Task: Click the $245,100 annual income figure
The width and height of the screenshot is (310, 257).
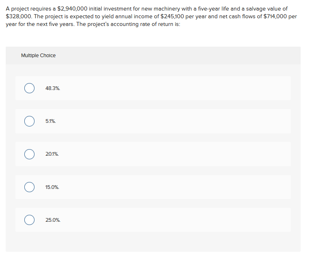Action: point(172,16)
